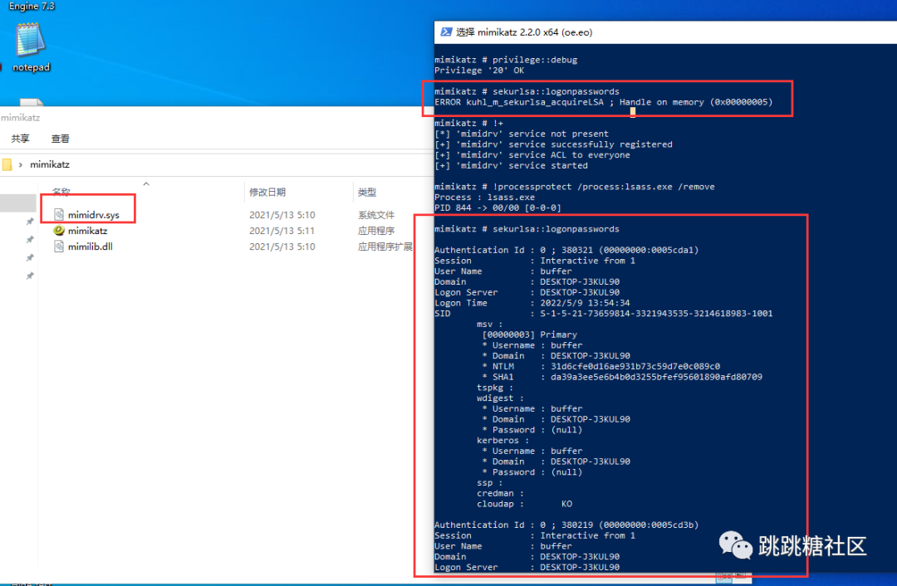Click mimikatz folder in address bar

click(x=50, y=164)
